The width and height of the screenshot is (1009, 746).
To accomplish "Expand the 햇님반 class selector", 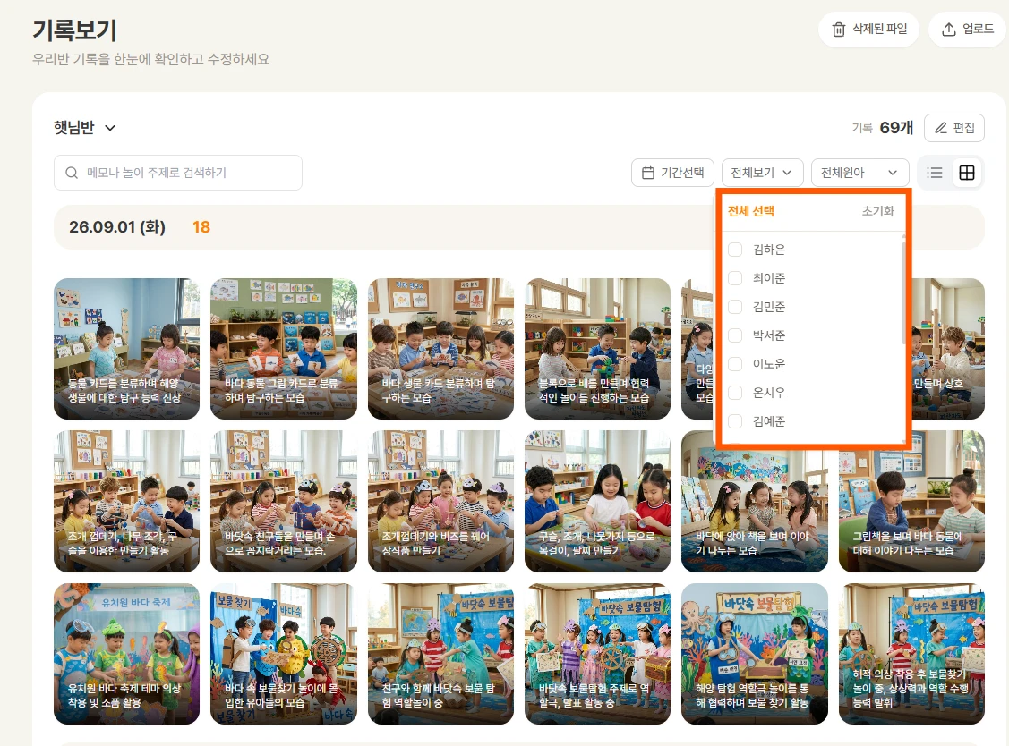I will click(x=84, y=127).
